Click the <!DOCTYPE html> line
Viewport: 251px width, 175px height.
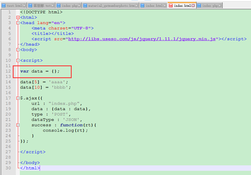coord(41,12)
